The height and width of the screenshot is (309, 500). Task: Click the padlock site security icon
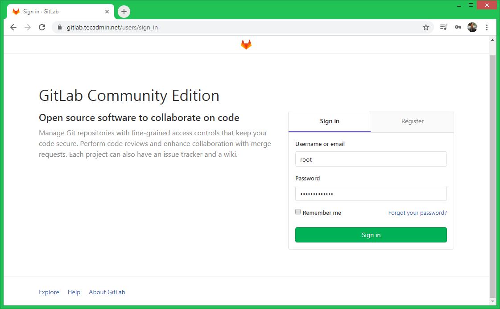(x=60, y=27)
